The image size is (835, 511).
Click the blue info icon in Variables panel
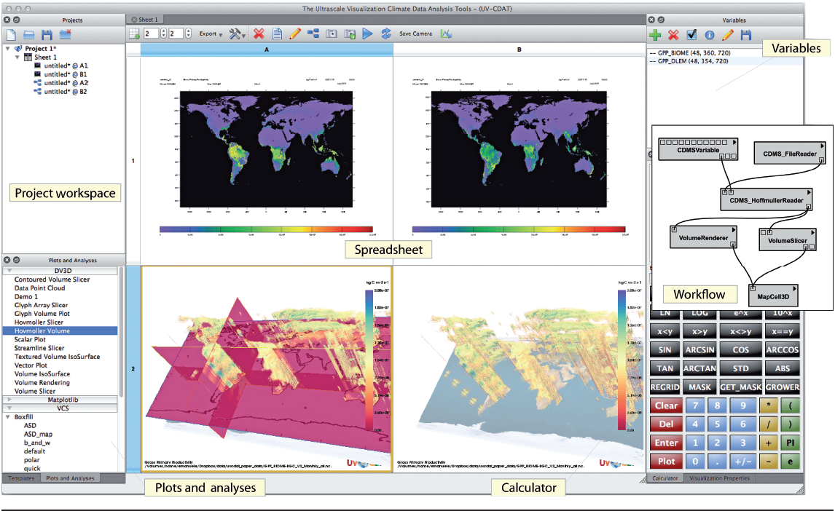click(x=710, y=34)
